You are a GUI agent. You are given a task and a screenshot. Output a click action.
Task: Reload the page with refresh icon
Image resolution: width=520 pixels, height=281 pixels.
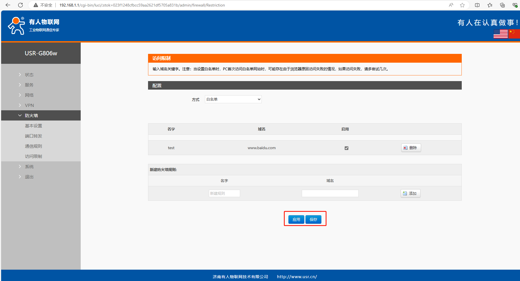(20, 5)
